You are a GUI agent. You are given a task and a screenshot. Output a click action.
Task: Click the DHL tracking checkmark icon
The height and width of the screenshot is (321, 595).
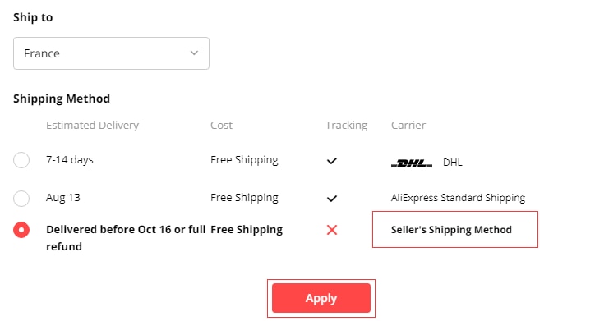[x=332, y=161]
